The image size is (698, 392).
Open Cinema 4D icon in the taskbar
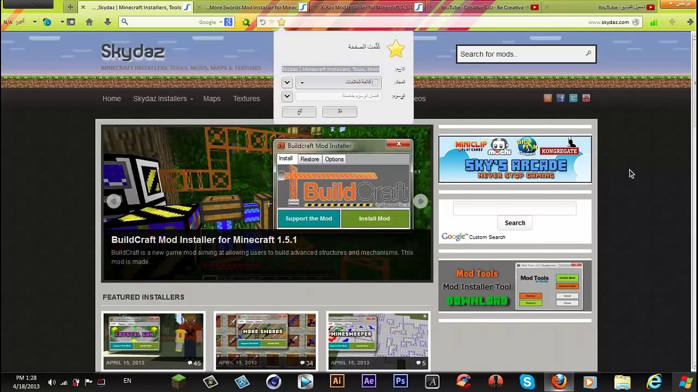tap(274, 382)
